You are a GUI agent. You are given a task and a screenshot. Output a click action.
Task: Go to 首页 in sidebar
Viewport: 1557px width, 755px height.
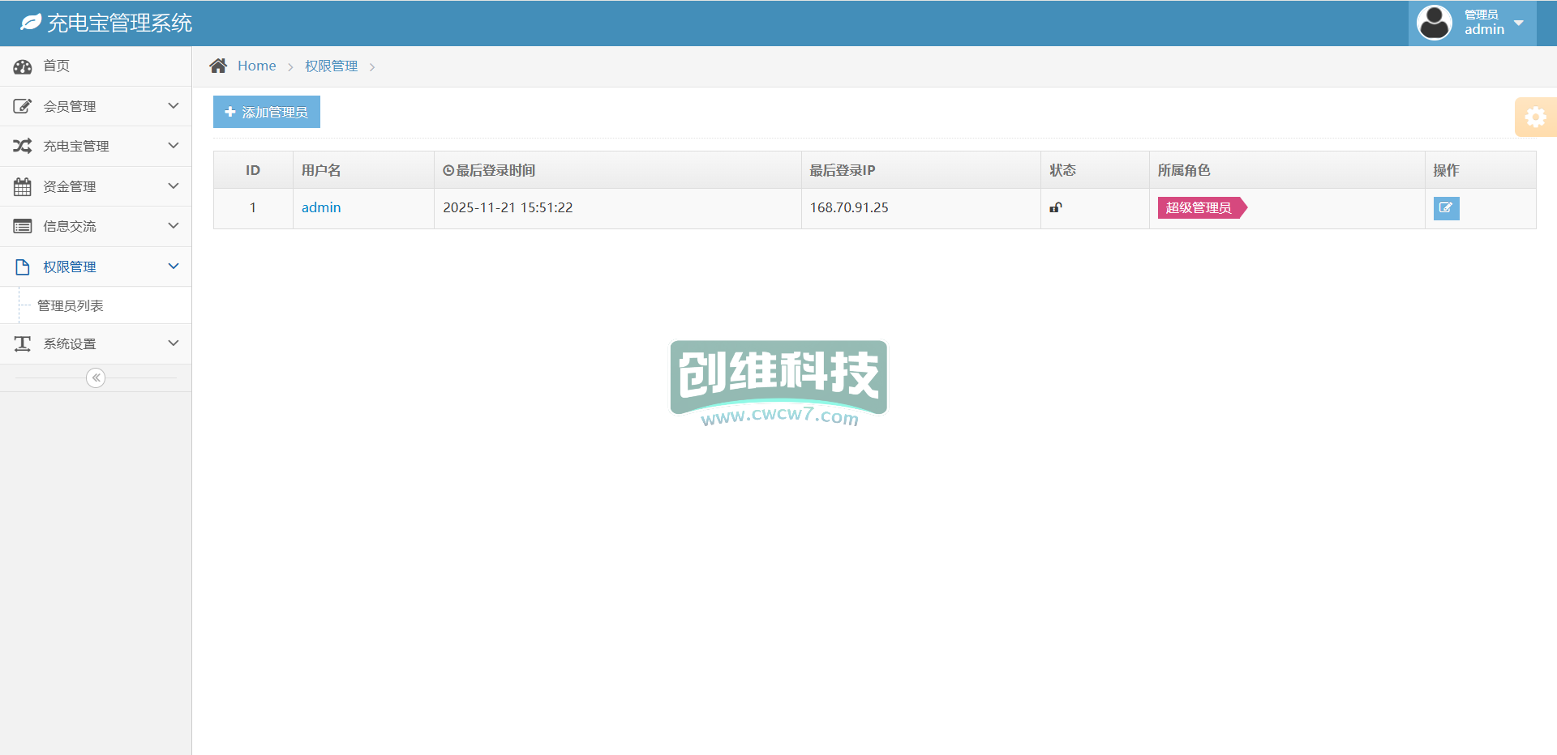point(57,66)
